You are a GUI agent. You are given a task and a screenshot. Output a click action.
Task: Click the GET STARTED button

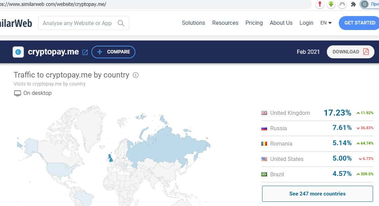coord(359,23)
